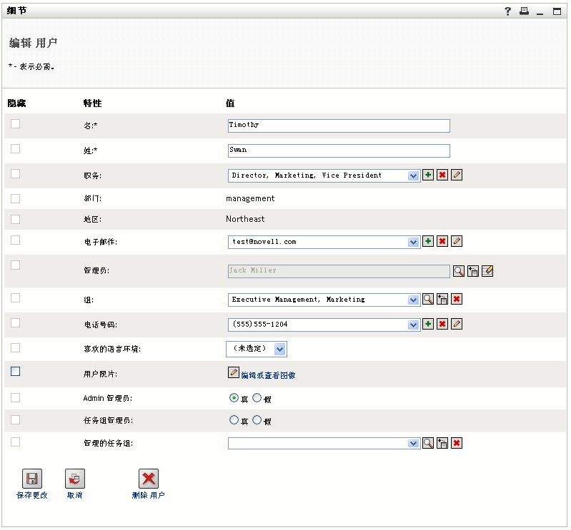Screen dimensions: 571x530
Task: Minimize the 细节 panel
Action: [540, 14]
